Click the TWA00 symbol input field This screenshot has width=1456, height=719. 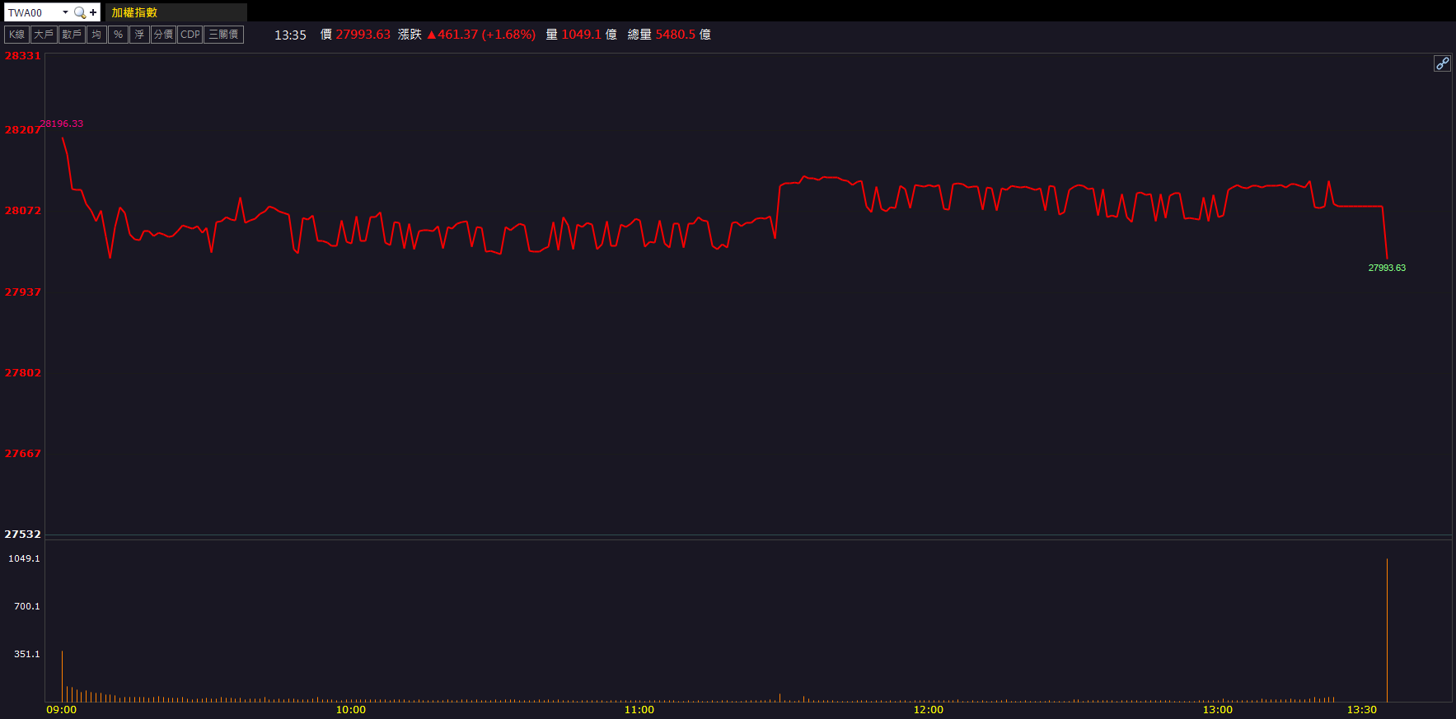[x=31, y=12]
